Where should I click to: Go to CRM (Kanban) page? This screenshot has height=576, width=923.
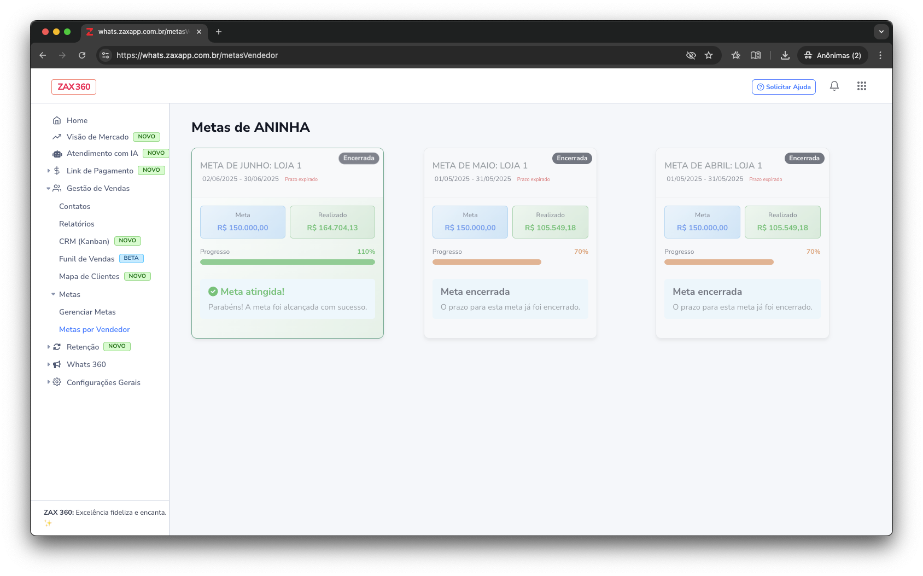84,241
